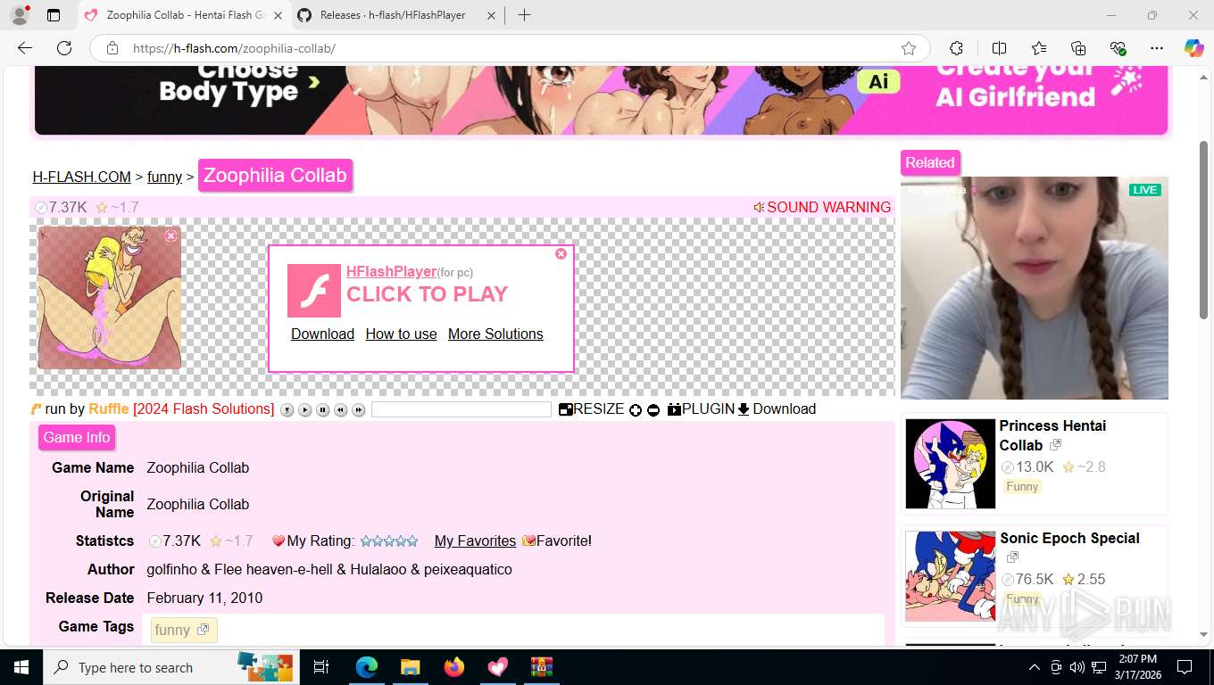
Task: Switch to the Releases h-flash/HFlashPlayer tab
Action: pos(393,15)
